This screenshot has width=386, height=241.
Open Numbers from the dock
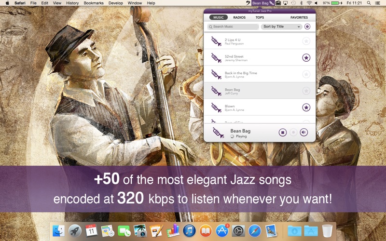click(173, 231)
